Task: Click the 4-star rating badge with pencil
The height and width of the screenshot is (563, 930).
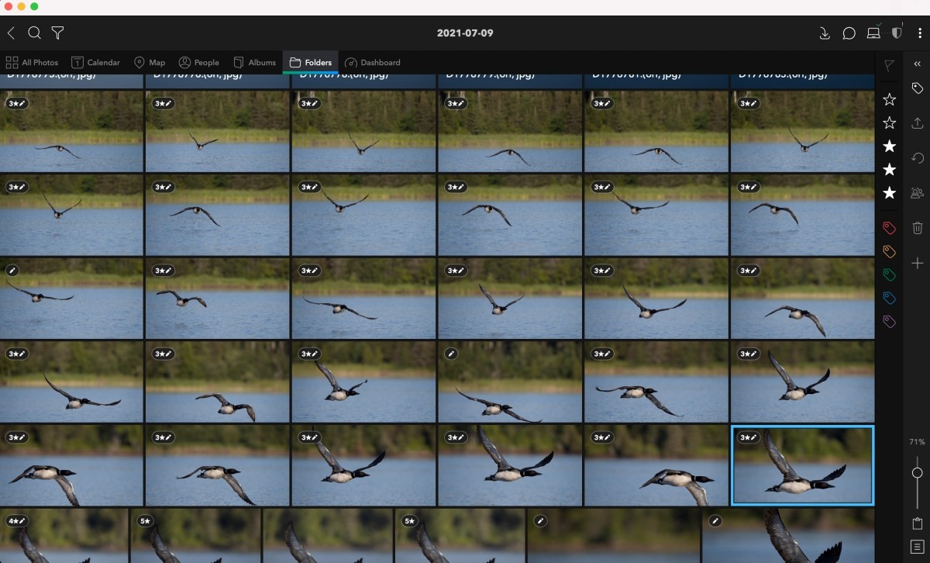Action: [16, 521]
